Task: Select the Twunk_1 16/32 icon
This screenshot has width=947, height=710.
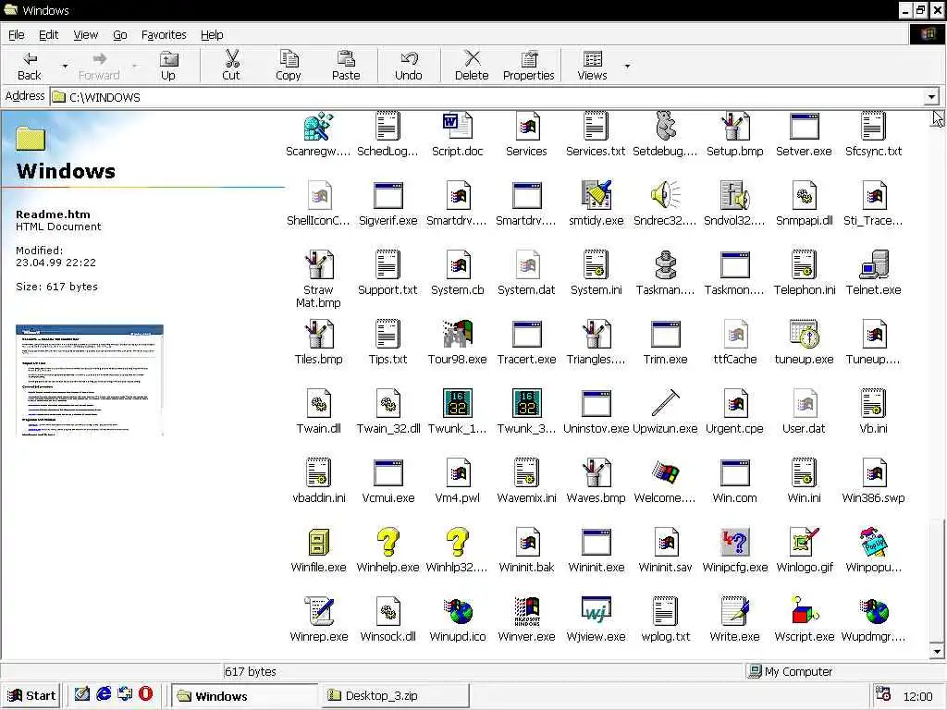Action: (457, 403)
